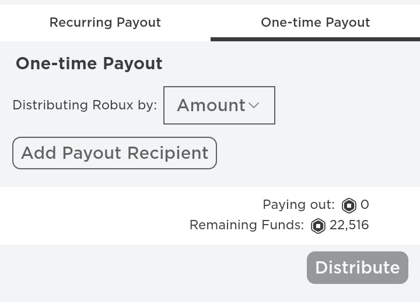Click the word Robux in the distribution label
This screenshot has width=420, height=302.
(x=113, y=105)
